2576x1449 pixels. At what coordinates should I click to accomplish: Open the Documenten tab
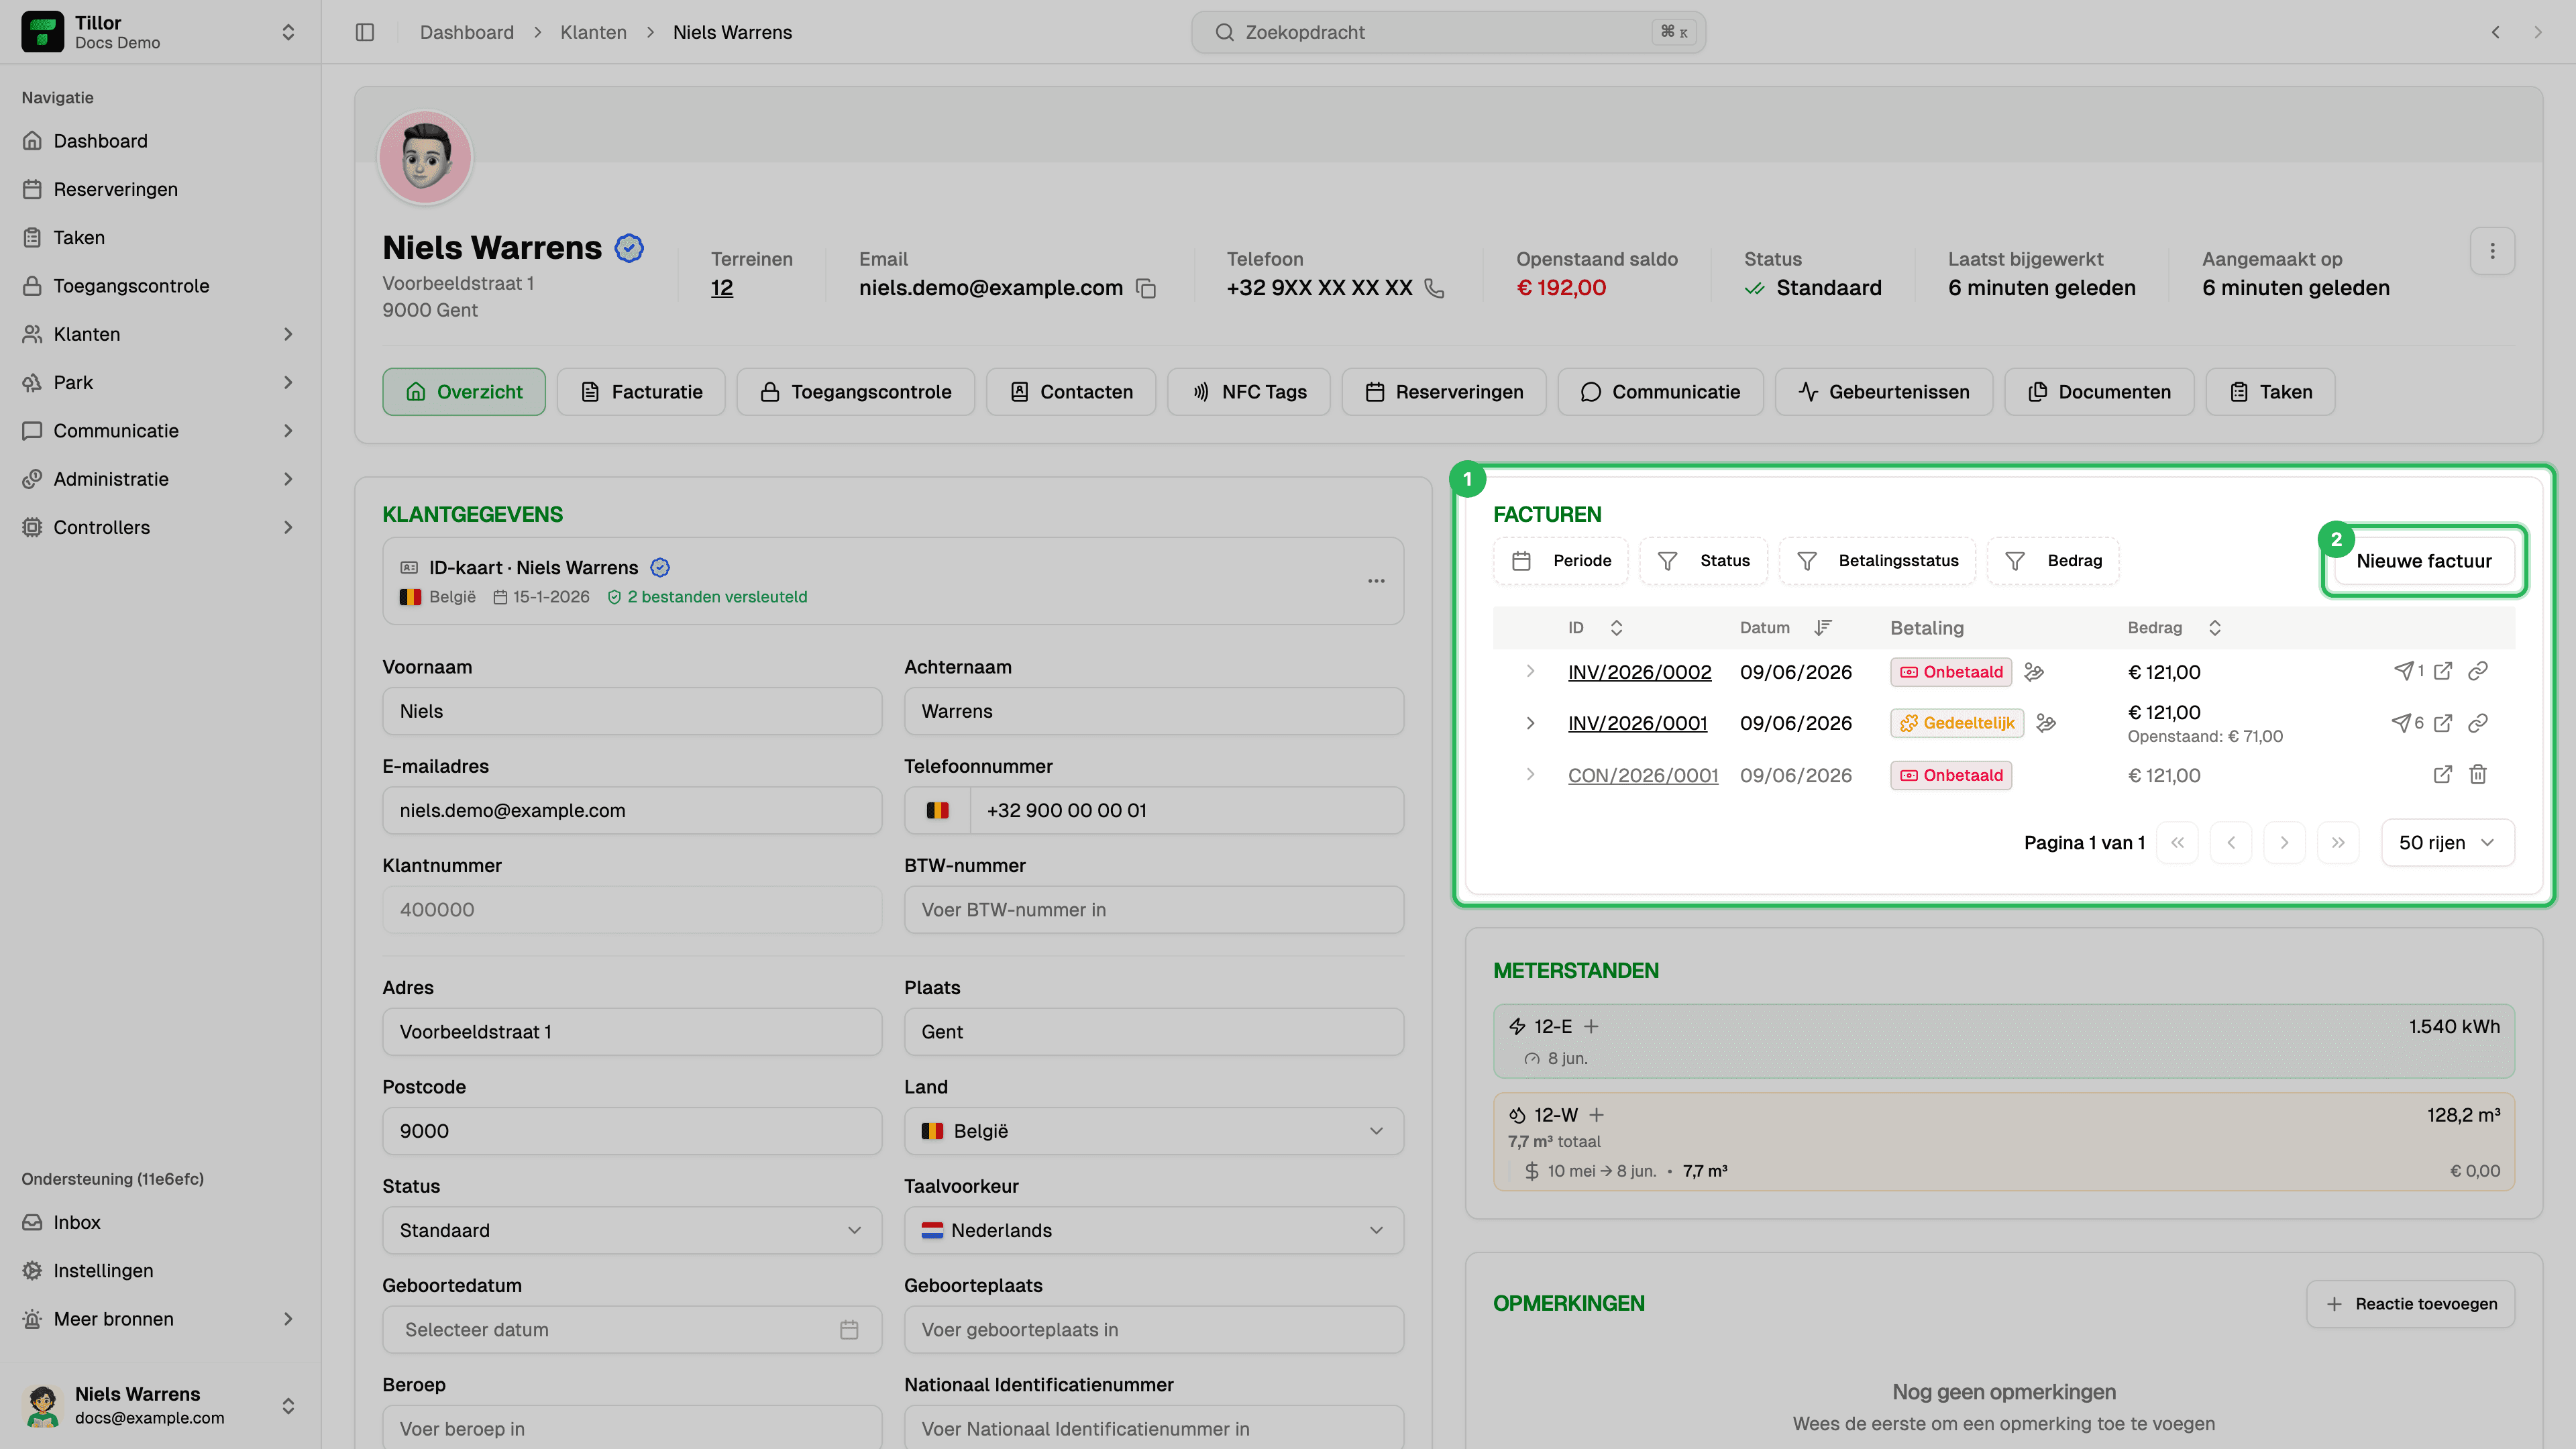click(x=2098, y=392)
